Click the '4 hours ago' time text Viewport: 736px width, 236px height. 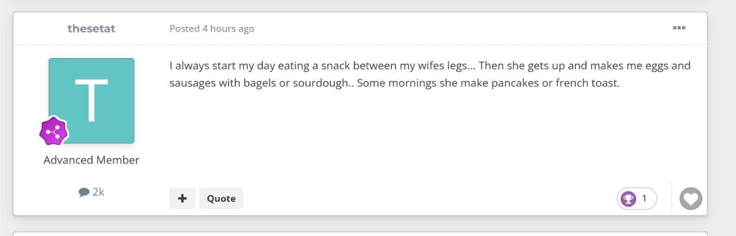click(x=228, y=29)
